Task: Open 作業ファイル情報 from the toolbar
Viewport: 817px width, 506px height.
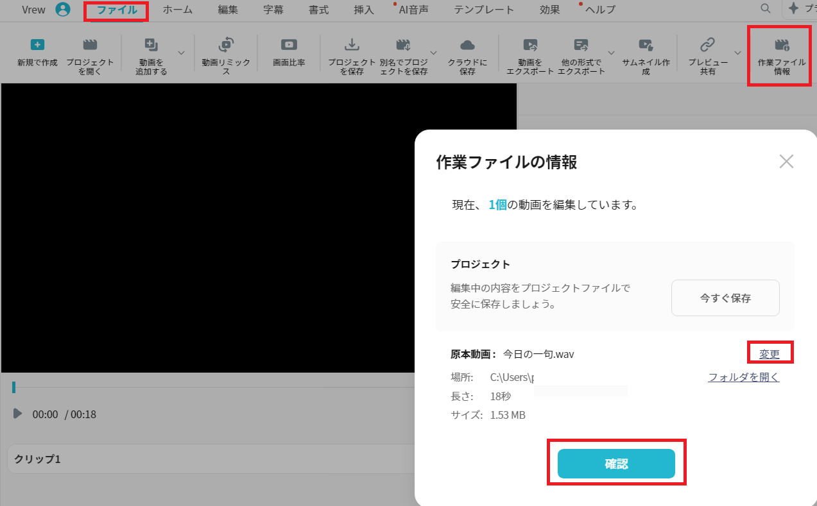Action: [781, 56]
